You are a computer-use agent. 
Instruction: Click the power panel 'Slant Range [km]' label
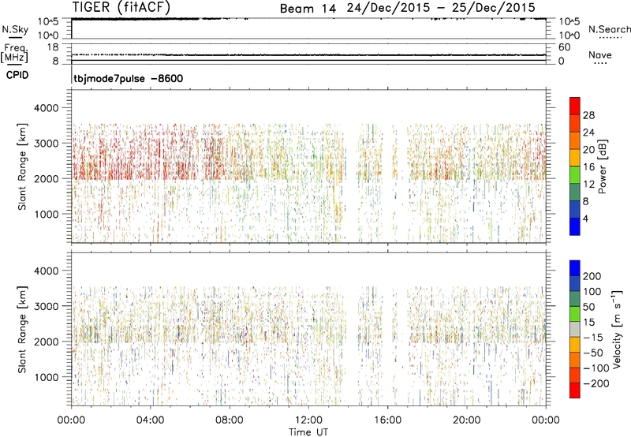pyautogui.click(x=22, y=166)
